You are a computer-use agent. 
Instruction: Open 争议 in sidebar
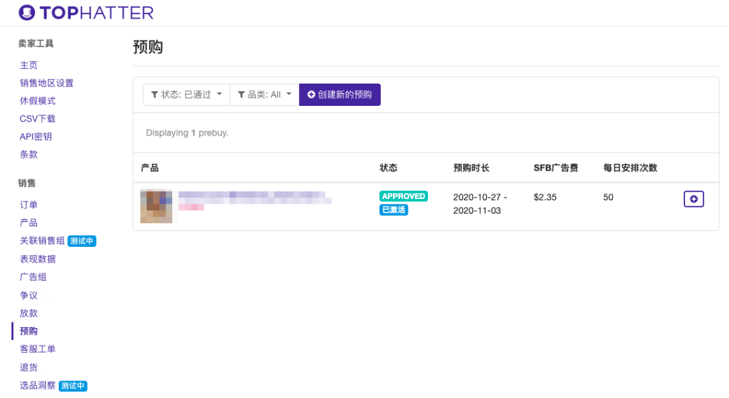[28, 295]
